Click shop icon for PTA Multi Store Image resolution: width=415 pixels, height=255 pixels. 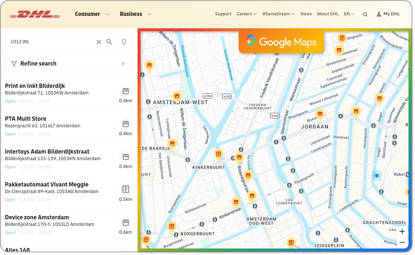point(126,124)
